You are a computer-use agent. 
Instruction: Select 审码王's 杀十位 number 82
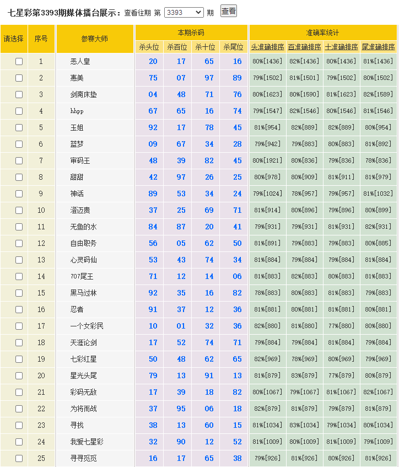click(x=209, y=160)
